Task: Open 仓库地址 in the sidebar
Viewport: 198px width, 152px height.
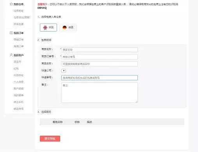Action: tap(19, 11)
